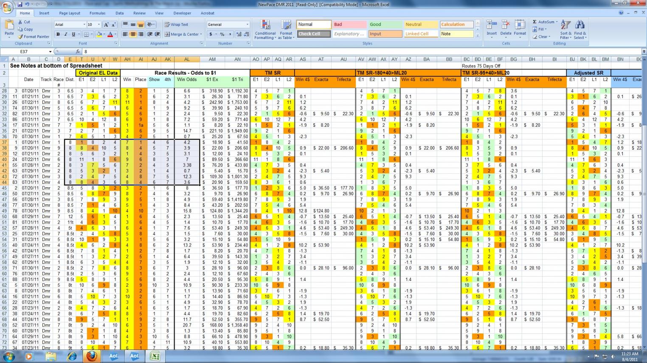Click the Wrap Text button
This screenshot has width=647, height=363.
tap(176, 25)
